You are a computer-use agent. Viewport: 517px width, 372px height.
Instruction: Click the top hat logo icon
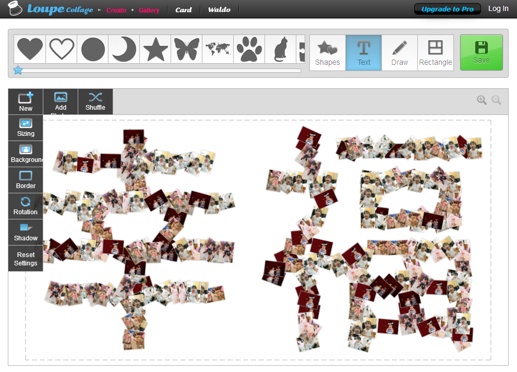(x=15, y=8)
